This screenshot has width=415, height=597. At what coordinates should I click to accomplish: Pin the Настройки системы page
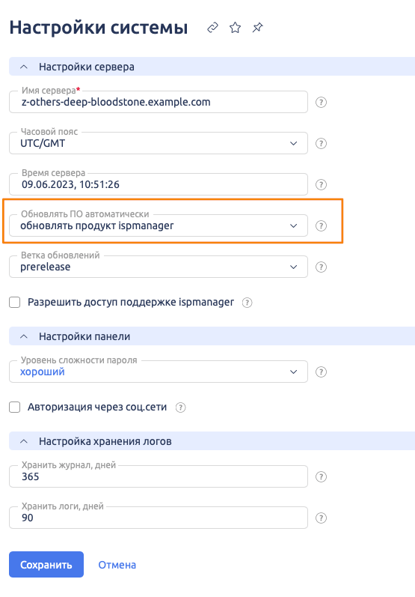[x=258, y=28]
